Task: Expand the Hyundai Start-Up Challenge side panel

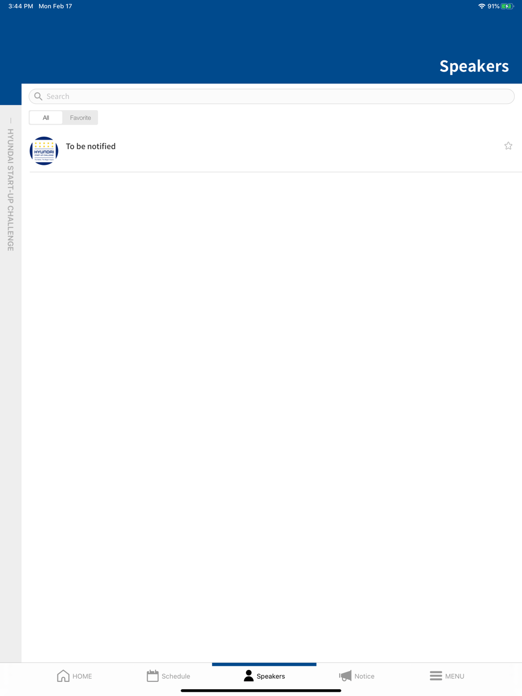Action: tap(10, 190)
